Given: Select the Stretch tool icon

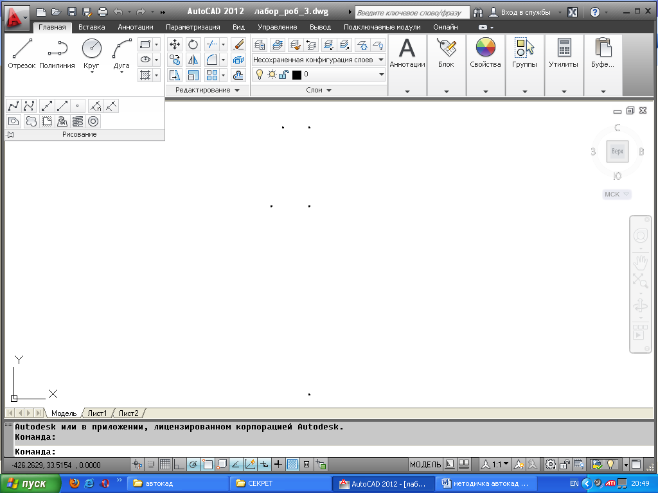Looking at the screenshot, I should (175, 76).
